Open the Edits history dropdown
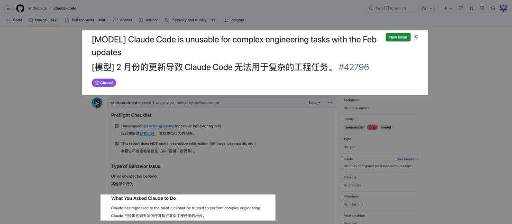 tap(314, 103)
